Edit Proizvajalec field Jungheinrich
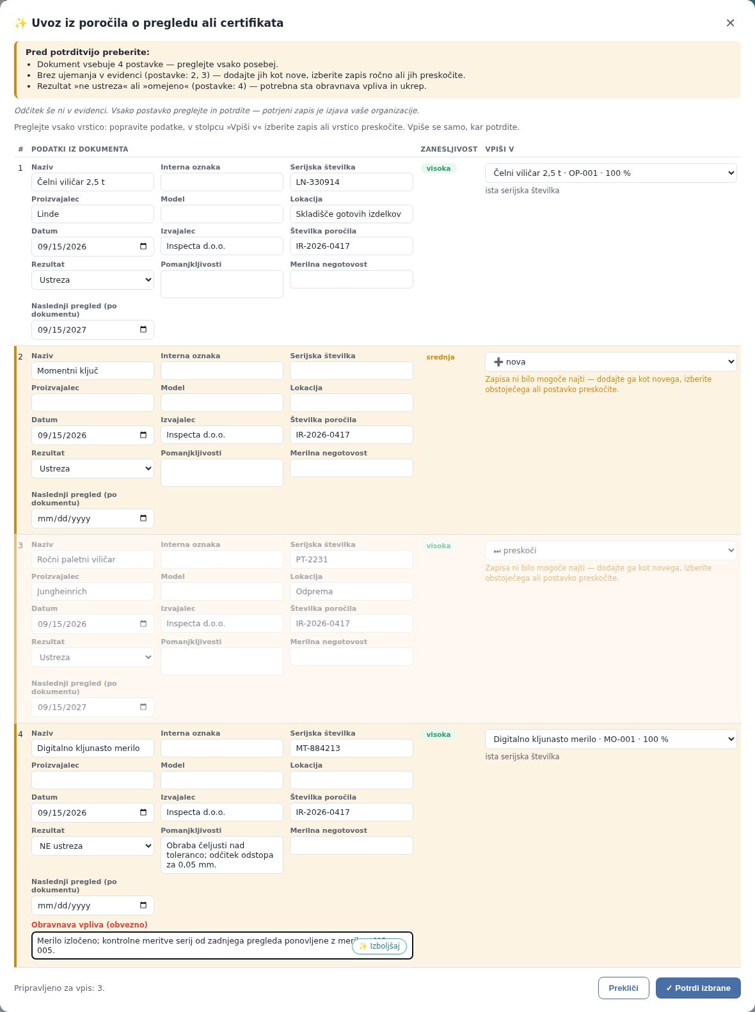Image resolution: width=755 pixels, height=1012 pixels. point(93,591)
